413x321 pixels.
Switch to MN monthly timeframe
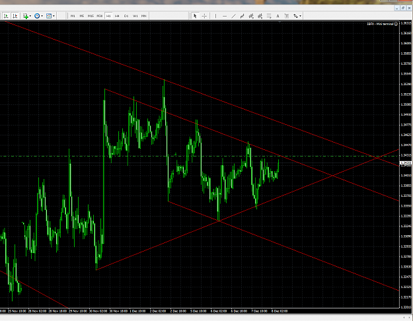click(144, 16)
